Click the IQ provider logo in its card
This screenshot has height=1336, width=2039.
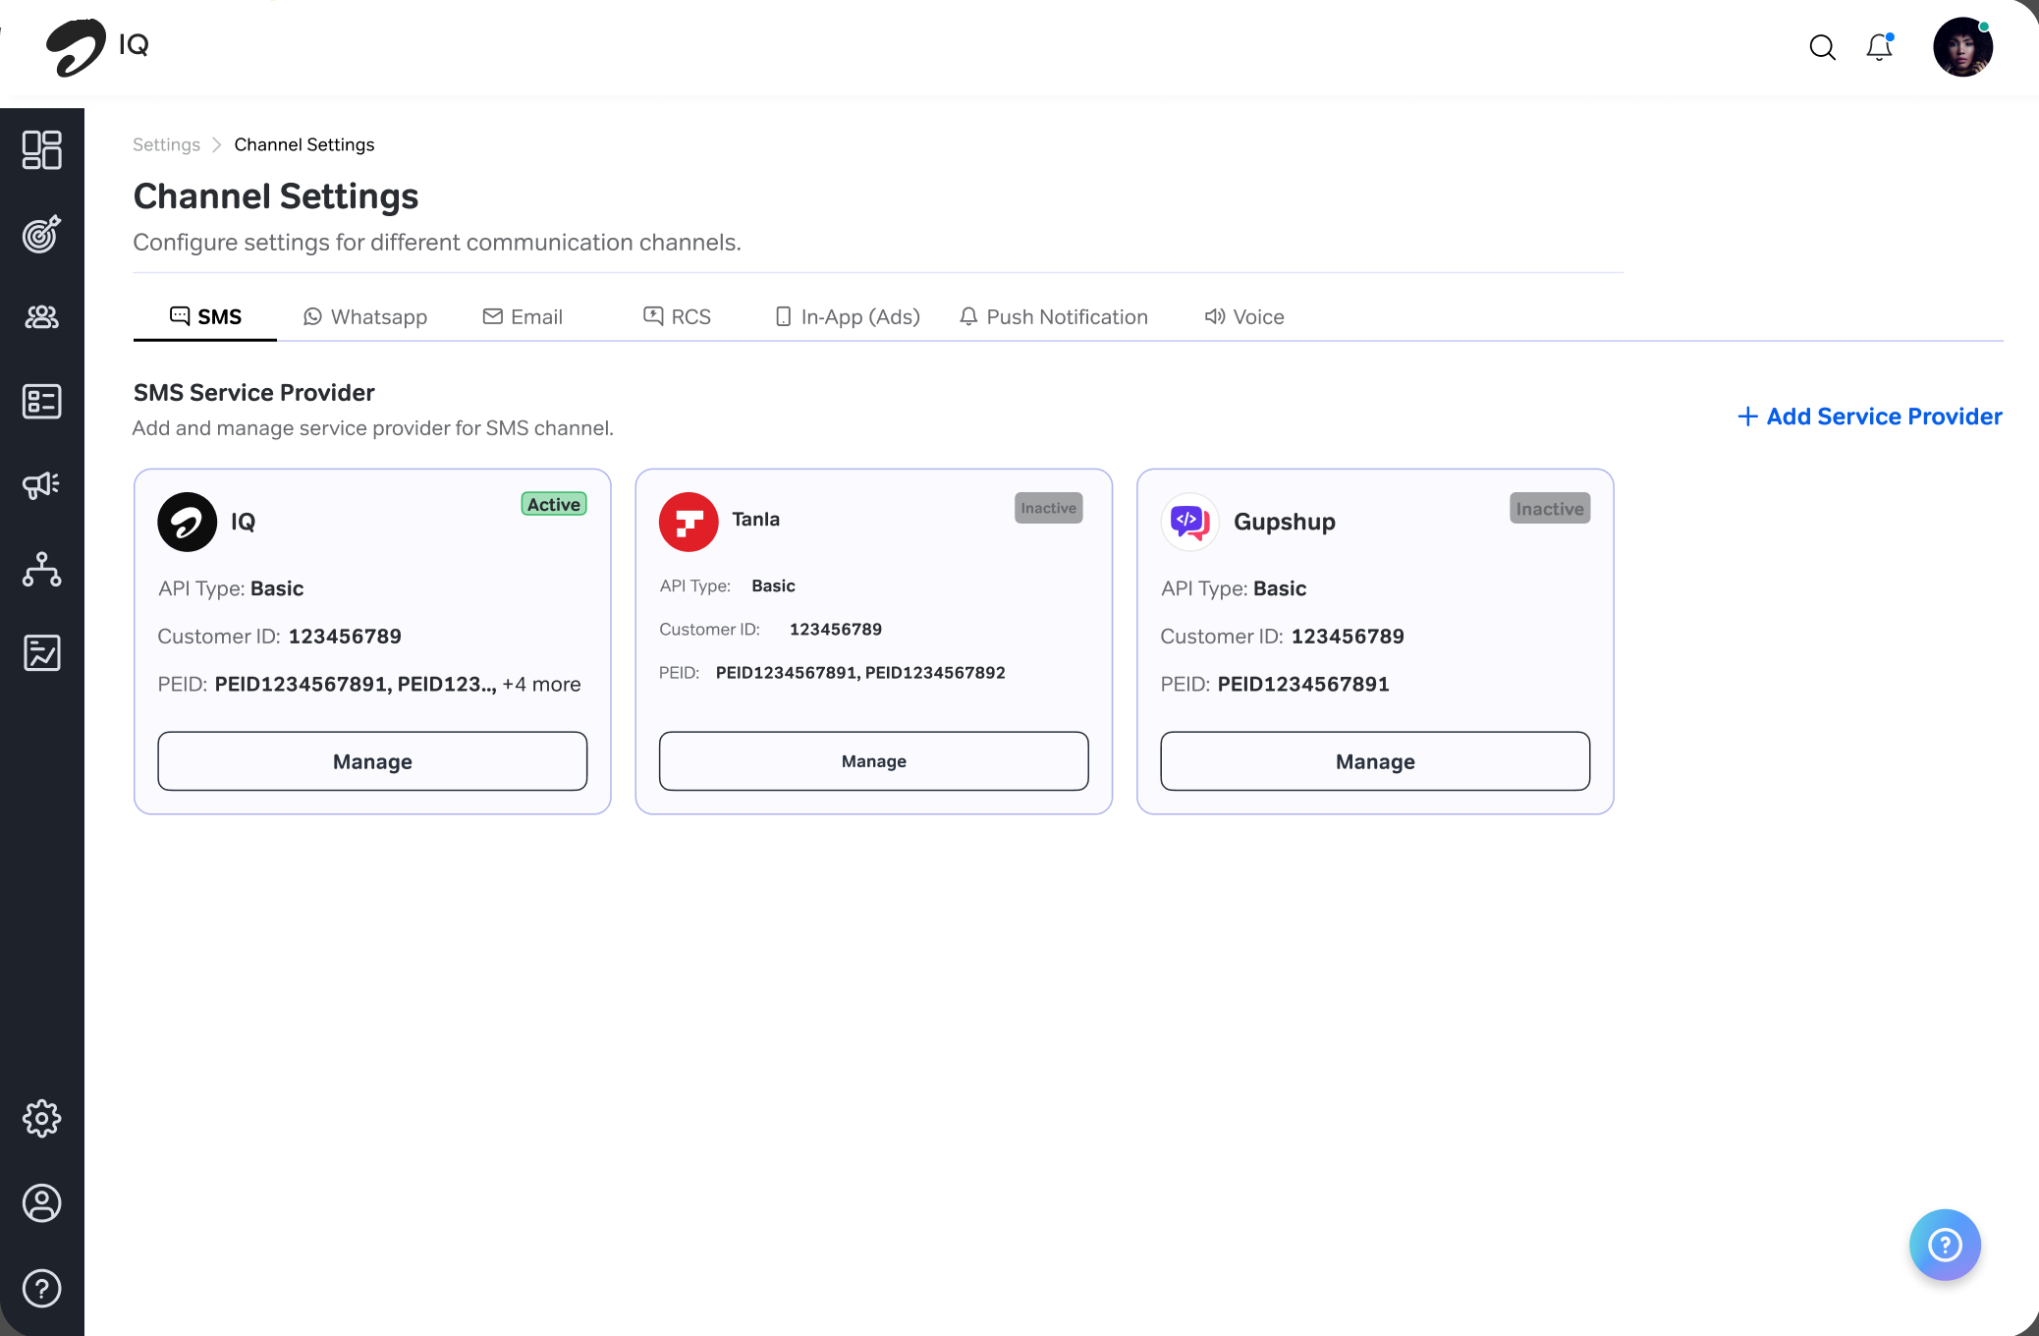(187, 522)
